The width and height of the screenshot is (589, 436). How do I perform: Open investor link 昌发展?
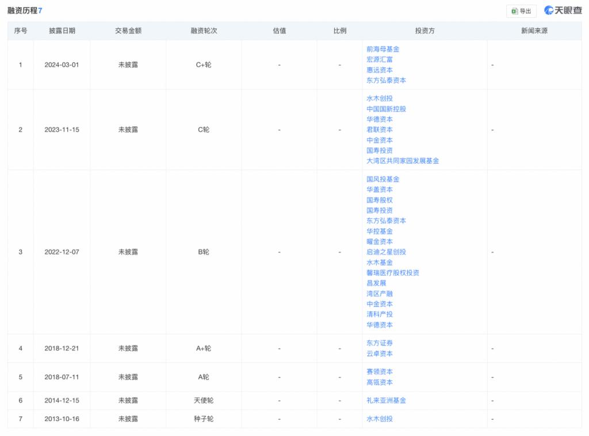pyautogui.click(x=376, y=283)
